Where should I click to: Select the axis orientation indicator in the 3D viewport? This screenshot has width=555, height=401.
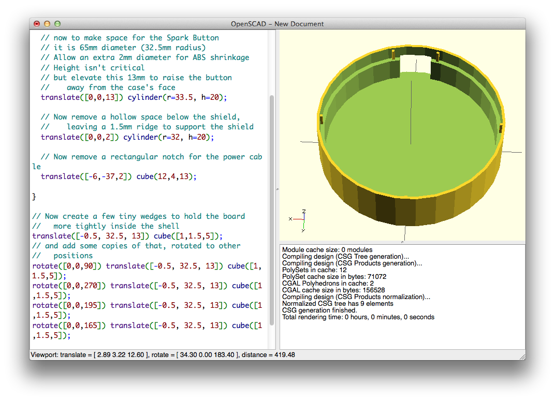(x=299, y=221)
